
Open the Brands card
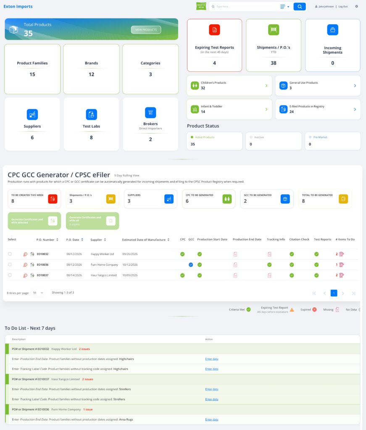pos(91,69)
